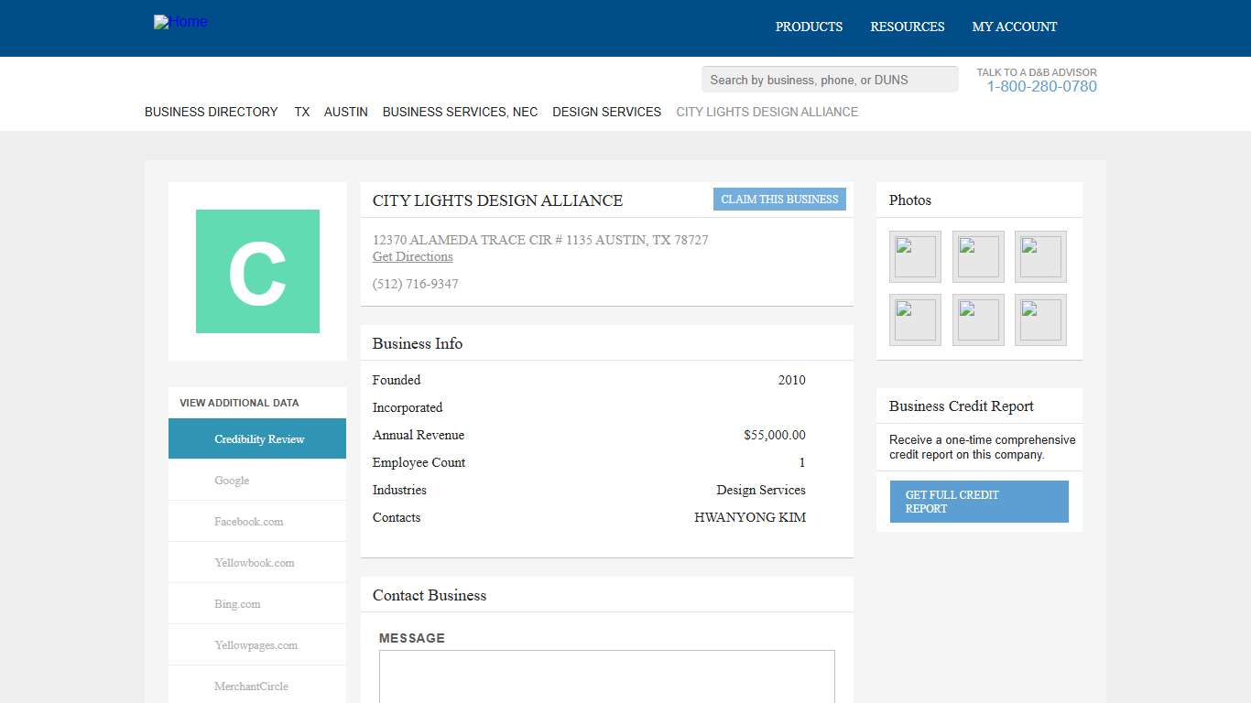Select Google in additional data list

232,481
